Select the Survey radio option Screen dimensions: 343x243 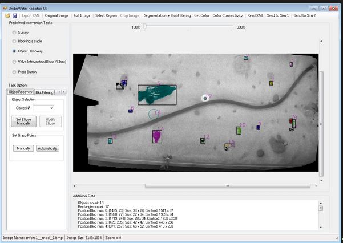coord(15,33)
